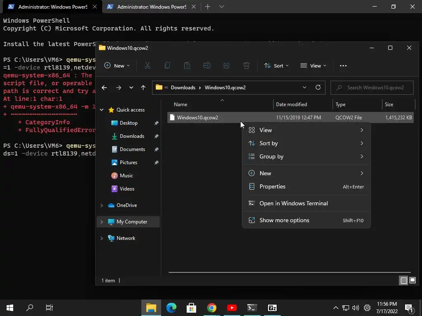422x316 pixels.
Task: Select the Windows10.qcow2 file row
Action: pos(290,117)
